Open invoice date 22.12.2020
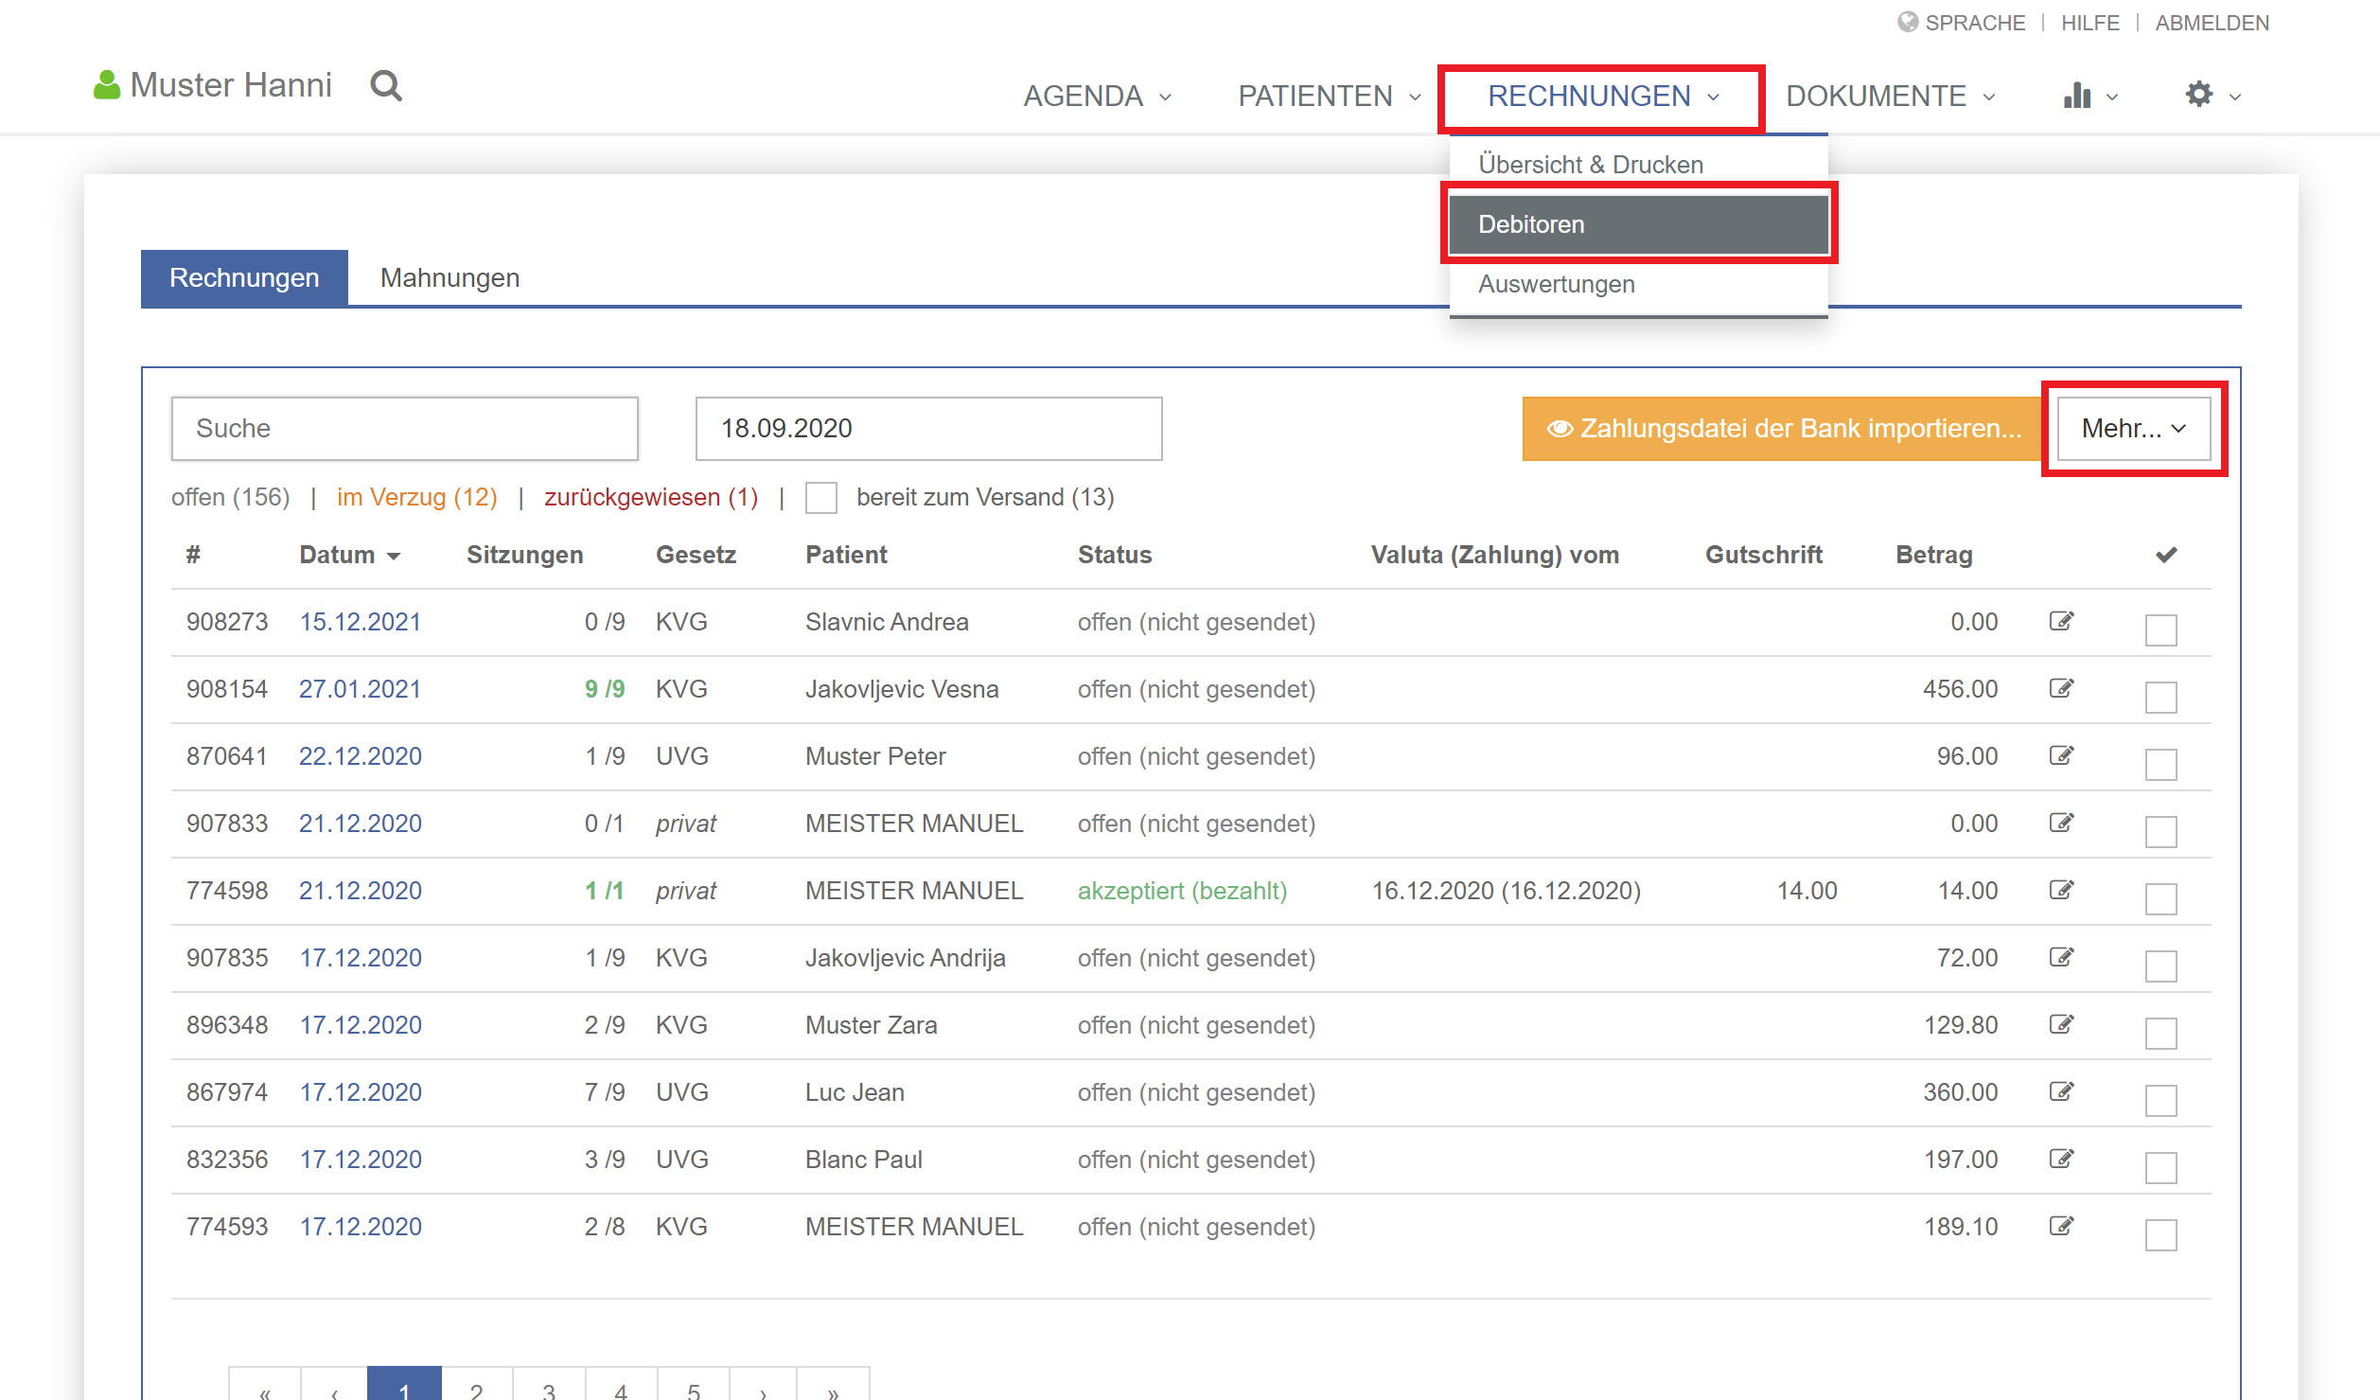Image resolution: width=2380 pixels, height=1400 pixels. (x=360, y=756)
